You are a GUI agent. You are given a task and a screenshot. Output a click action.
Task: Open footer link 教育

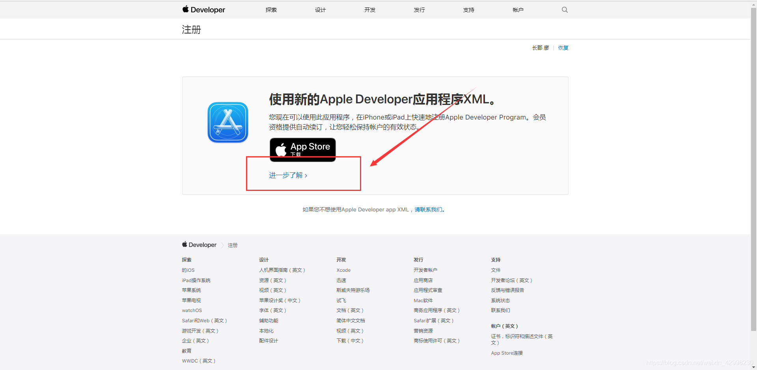coord(186,351)
